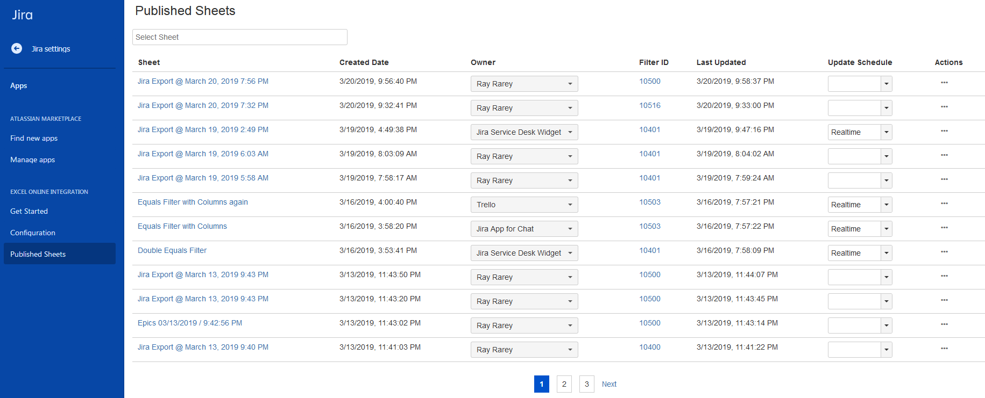Open the Jira App for Chat owner dropdown
Viewport: 985px width, 398px height.
tap(524, 229)
